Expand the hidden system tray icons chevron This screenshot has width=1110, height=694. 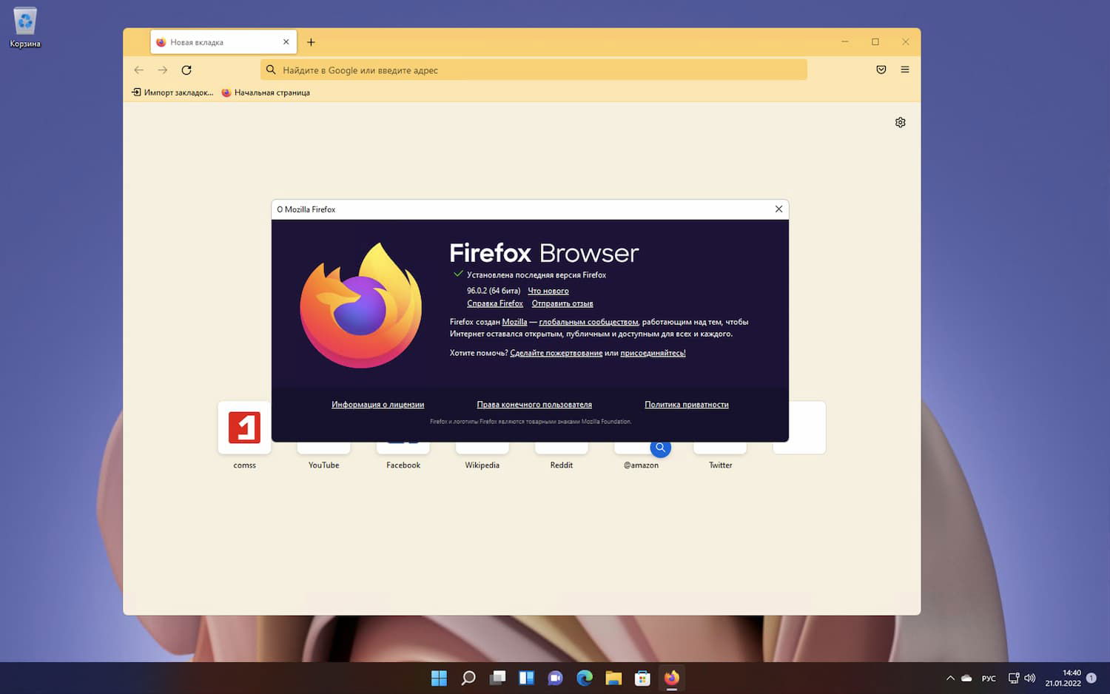tap(950, 678)
